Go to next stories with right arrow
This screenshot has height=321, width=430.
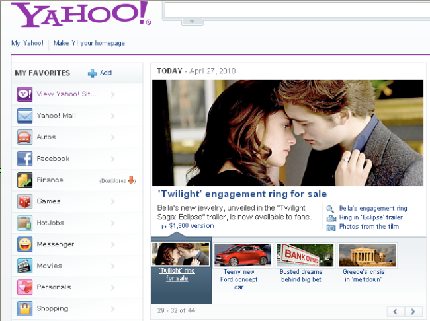coord(413,312)
